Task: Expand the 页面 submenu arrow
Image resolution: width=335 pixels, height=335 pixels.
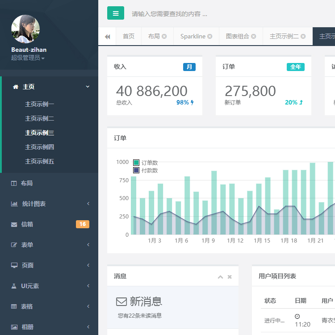Action: click(88, 265)
